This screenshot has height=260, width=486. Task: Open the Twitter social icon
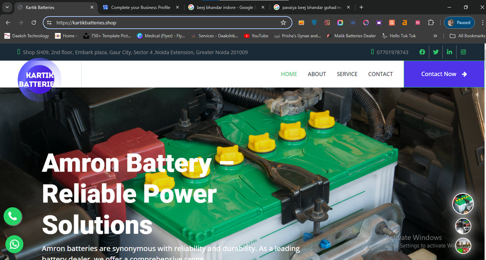pos(436,52)
